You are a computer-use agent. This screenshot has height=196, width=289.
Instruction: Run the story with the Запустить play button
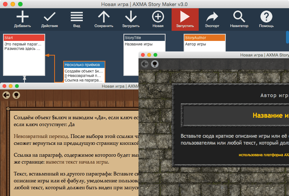pos(185,19)
